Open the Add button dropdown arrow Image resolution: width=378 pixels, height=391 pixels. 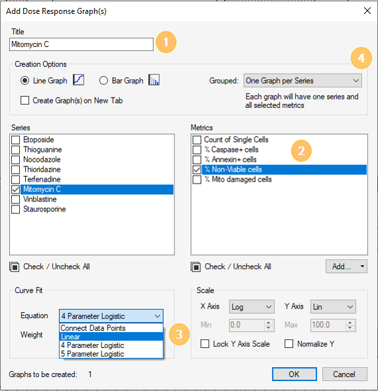pos(362,266)
